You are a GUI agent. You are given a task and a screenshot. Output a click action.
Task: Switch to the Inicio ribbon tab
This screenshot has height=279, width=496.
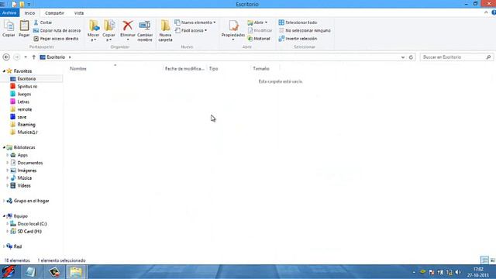point(29,13)
